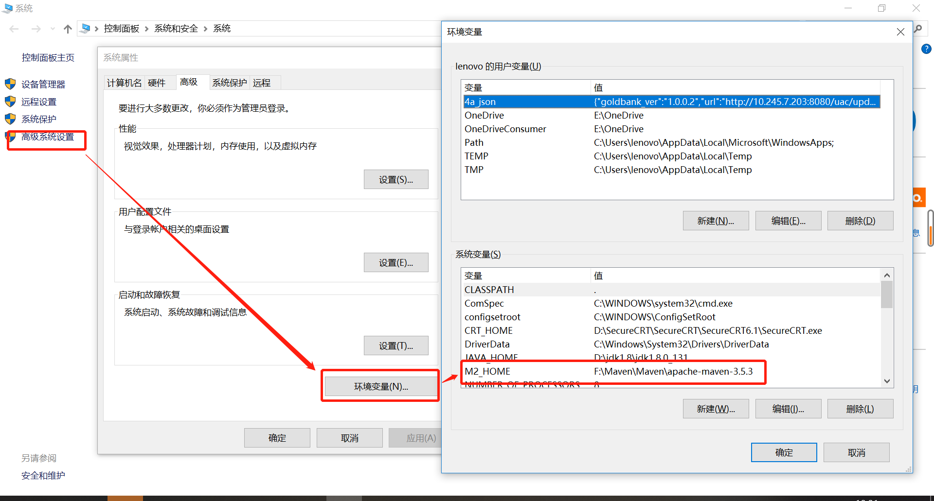Select ComSpec system variable row
The height and width of the screenshot is (501, 934).
pos(671,303)
